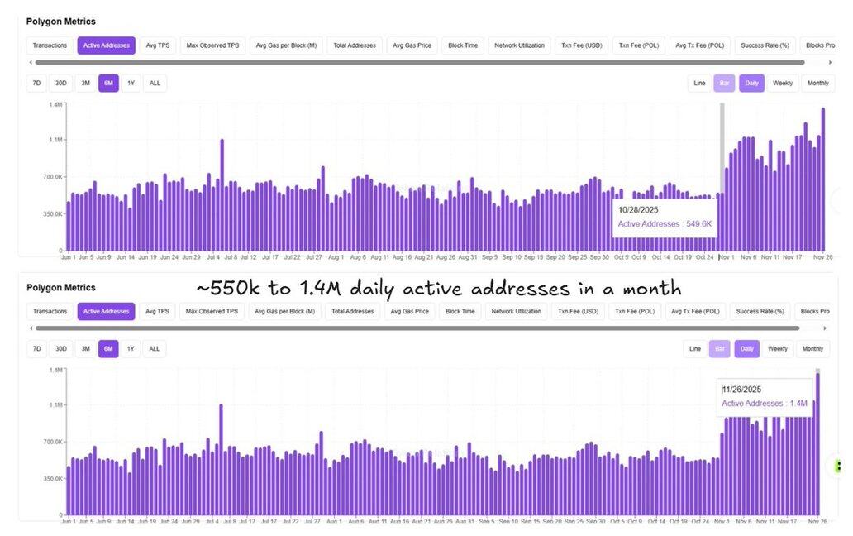Click the tall early-July spike bar in the upper chart
This screenshot has width=853, height=536.
(222, 194)
